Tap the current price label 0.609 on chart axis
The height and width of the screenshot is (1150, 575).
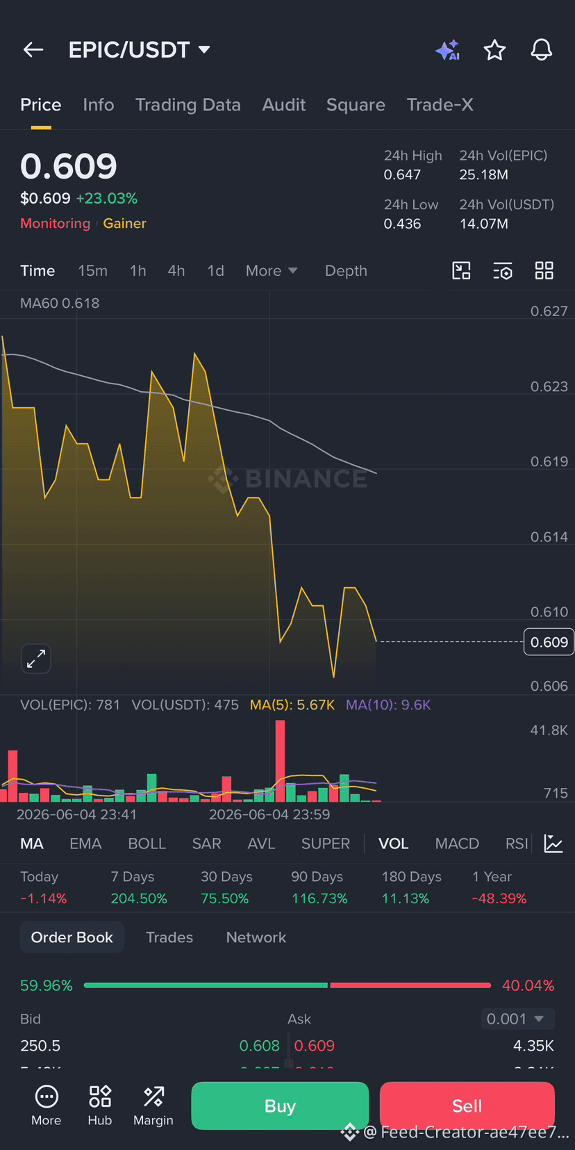click(549, 642)
